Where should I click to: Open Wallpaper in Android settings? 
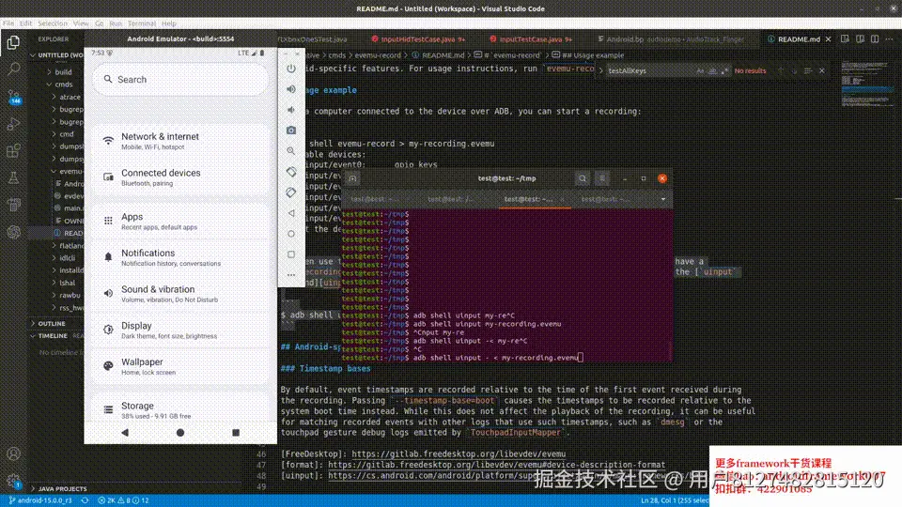(x=180, y=366)
